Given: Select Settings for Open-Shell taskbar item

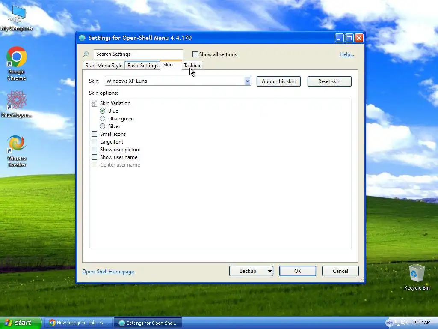Looking at the screenshot, I should pos(148,323).
